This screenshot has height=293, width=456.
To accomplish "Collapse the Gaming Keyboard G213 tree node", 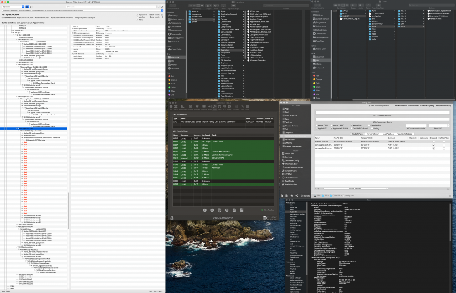I will (21, 99).
